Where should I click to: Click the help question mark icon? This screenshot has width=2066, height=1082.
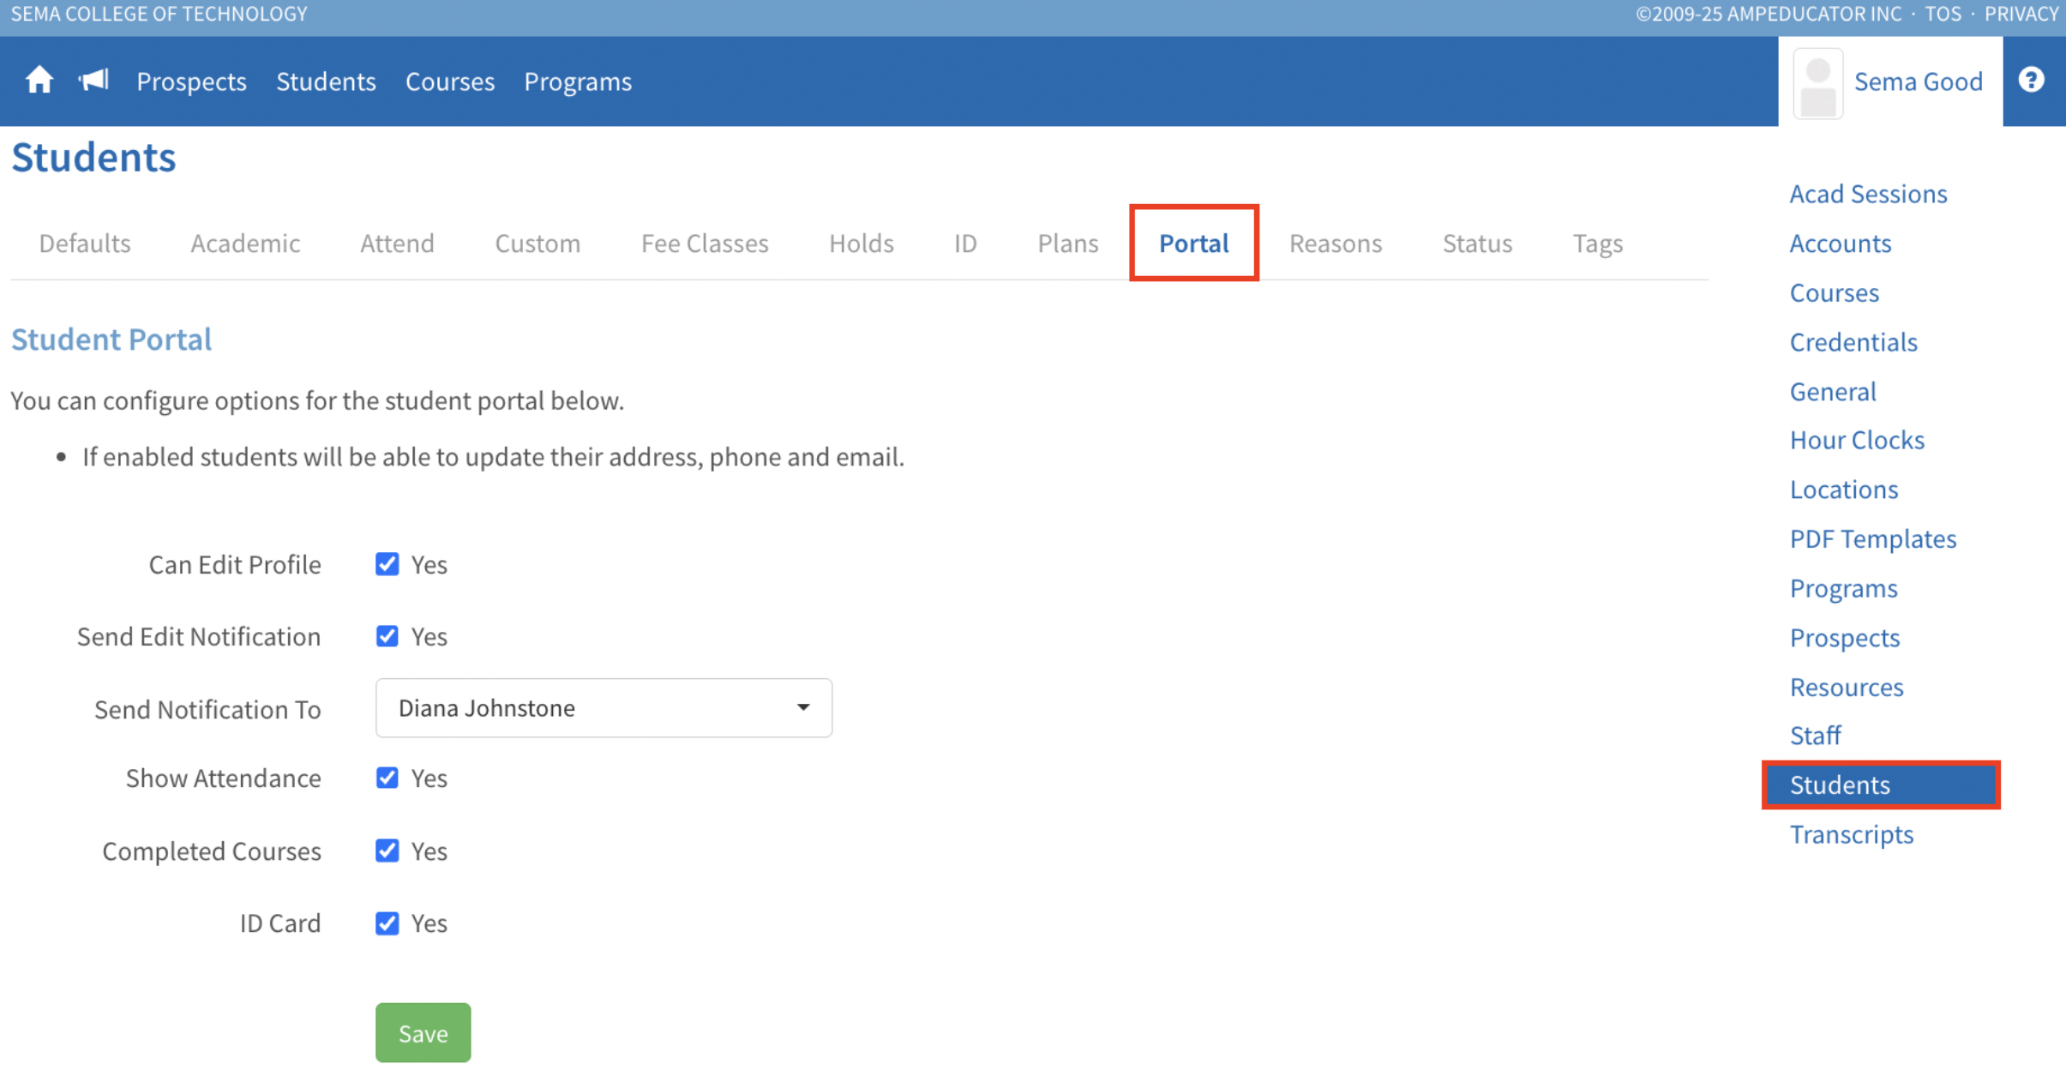(2031, 81)
